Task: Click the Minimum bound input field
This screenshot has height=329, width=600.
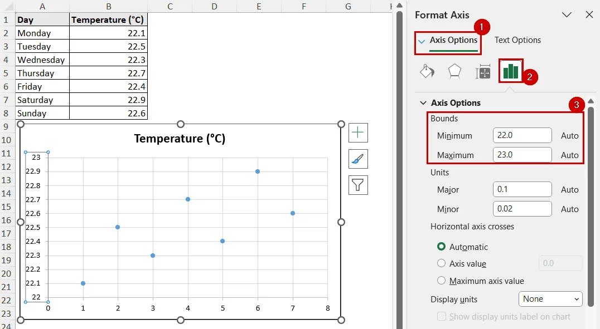Action: [522, 135]
